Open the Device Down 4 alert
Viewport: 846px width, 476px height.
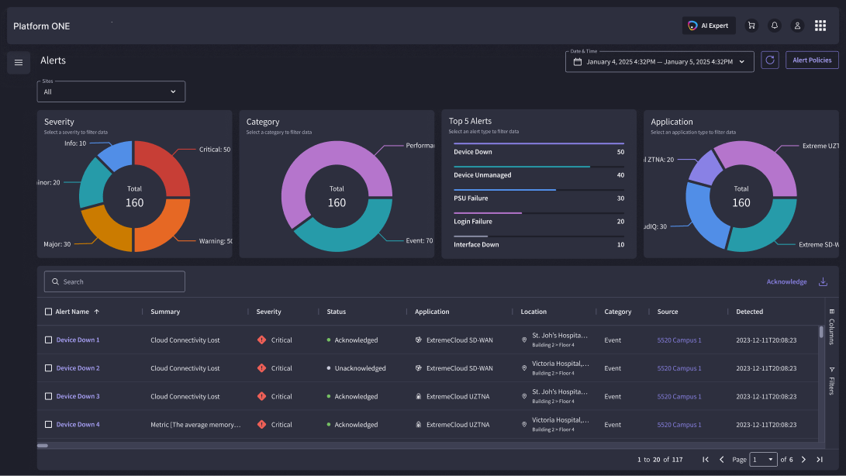point(78,424)
